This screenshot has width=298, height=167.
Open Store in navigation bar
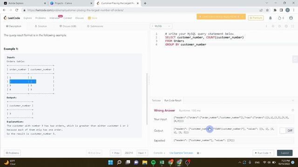93,18
